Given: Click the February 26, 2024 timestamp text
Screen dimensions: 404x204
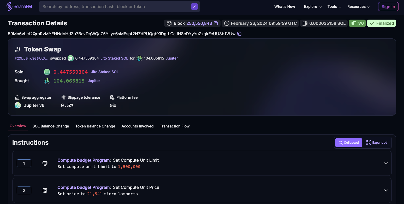Looking at the screenshot, I should click(264, 23).
